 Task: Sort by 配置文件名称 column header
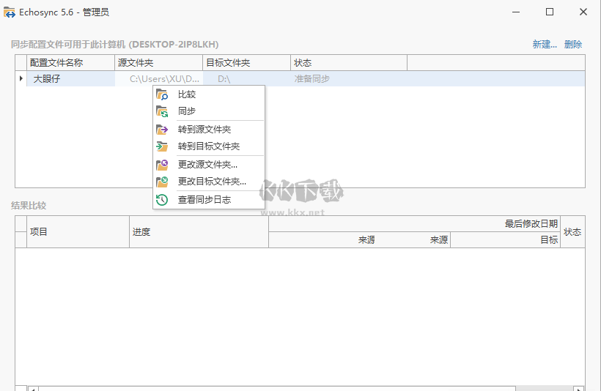pos(70,63)
